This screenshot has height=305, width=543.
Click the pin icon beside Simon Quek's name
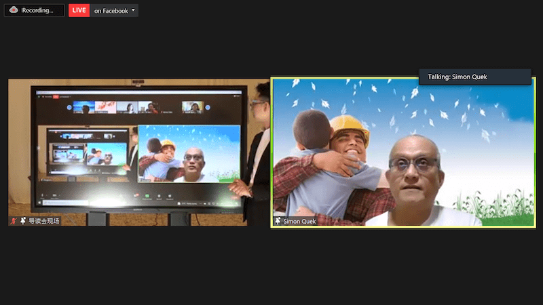(x=278, y=221)
